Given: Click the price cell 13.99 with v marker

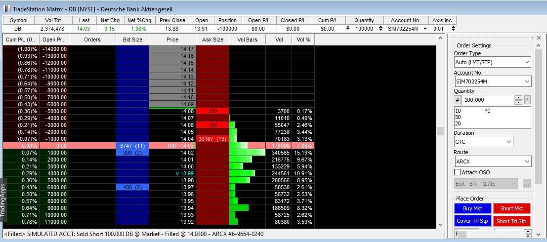Looking at the screenshot, I should click(x=172, y=173).
